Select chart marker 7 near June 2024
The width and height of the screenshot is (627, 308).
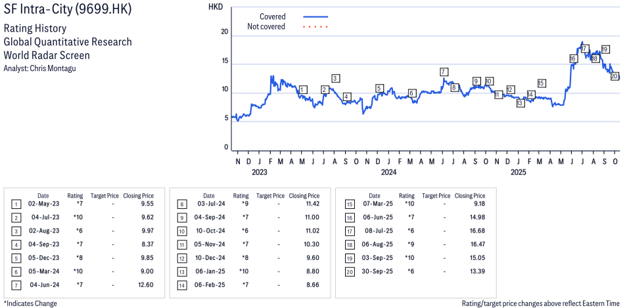[x=444, y=72]
